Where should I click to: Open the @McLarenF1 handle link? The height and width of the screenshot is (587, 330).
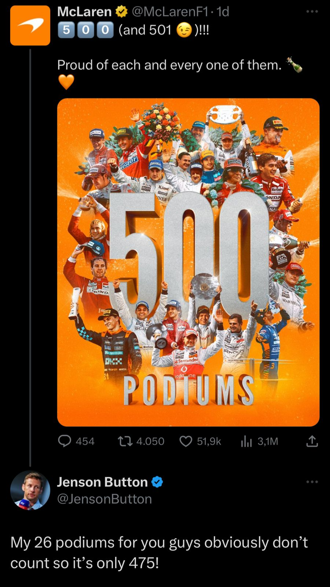pos(170,12)
